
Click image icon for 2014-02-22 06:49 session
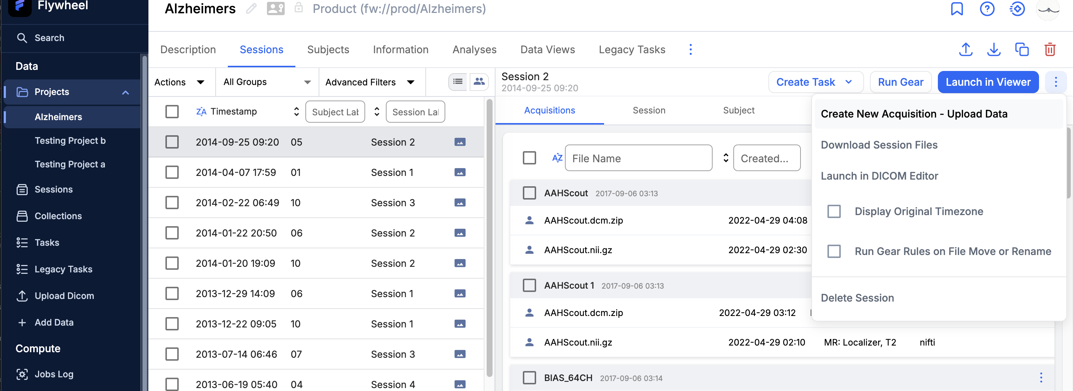pyautogui.click(x=460, y=203)
